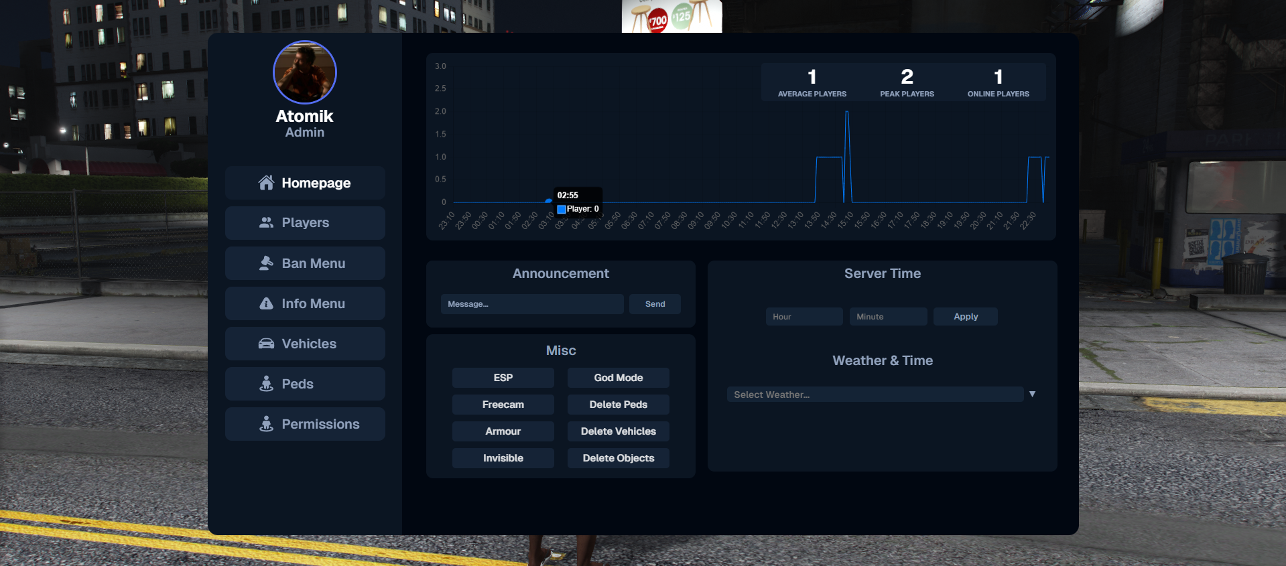
Task: Open the Peds section
Action: pos(305,384)
